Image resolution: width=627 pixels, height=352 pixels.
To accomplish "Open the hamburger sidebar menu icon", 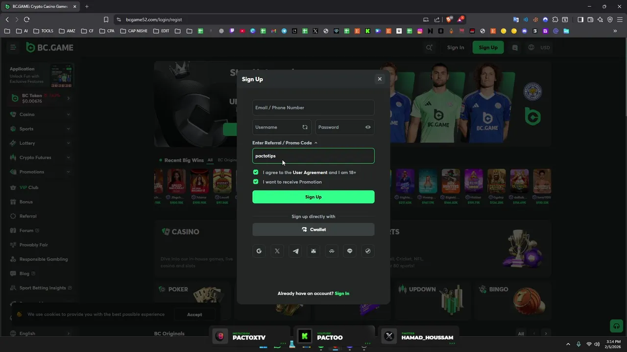I will coord(13,47).
